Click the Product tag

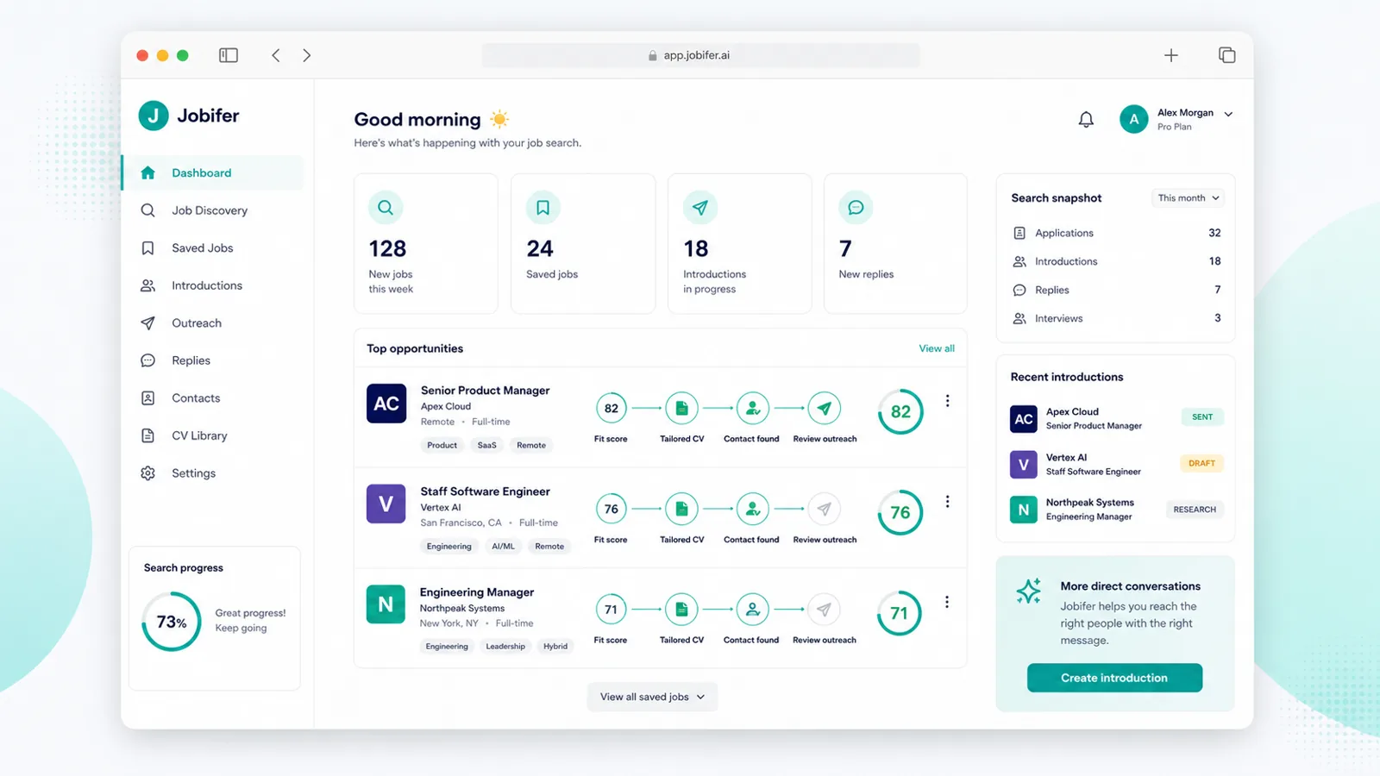pos(442,446)
